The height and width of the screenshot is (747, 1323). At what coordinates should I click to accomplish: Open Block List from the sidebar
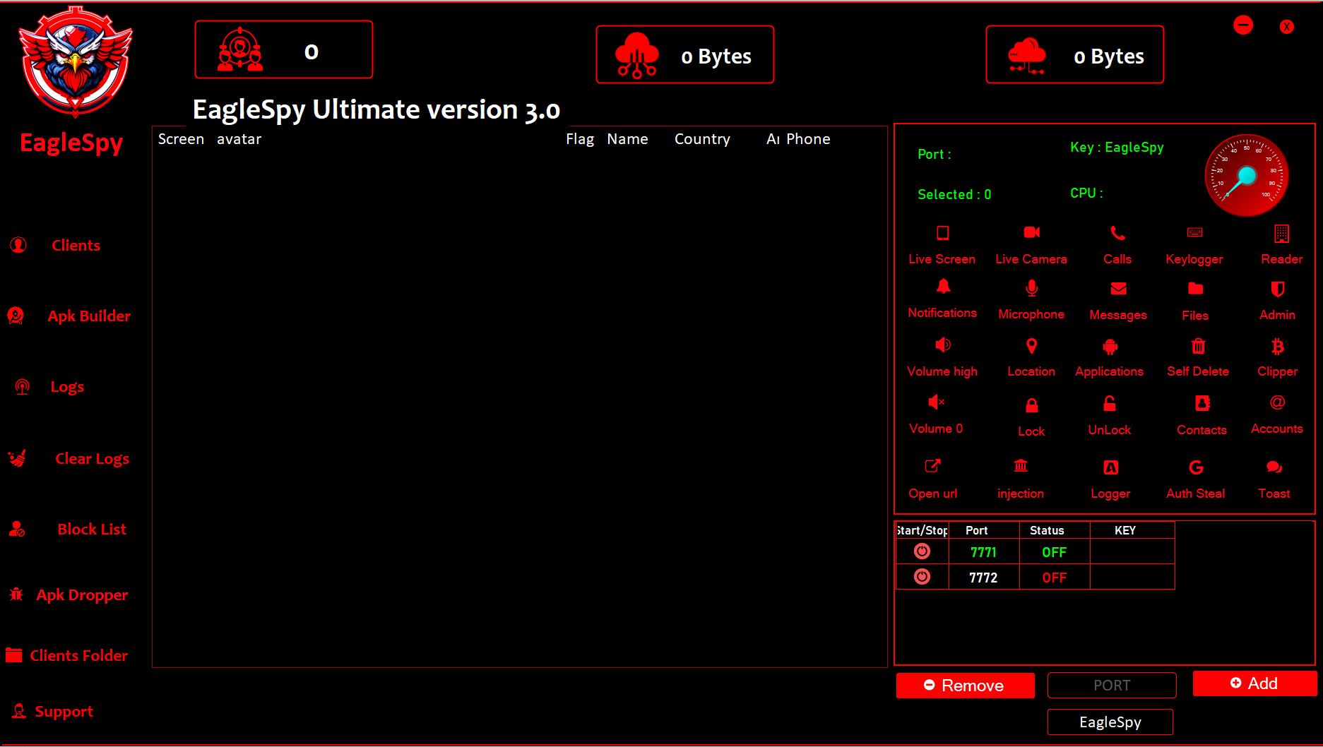(92, 530)
